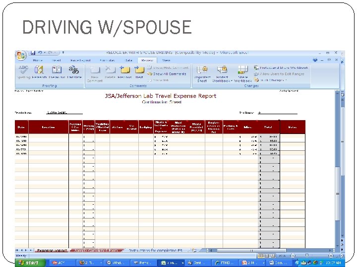Image resolution: width=357 pixels, height=267 pixels.
Task: Click the Notes column header
Action: pos(293,127)
